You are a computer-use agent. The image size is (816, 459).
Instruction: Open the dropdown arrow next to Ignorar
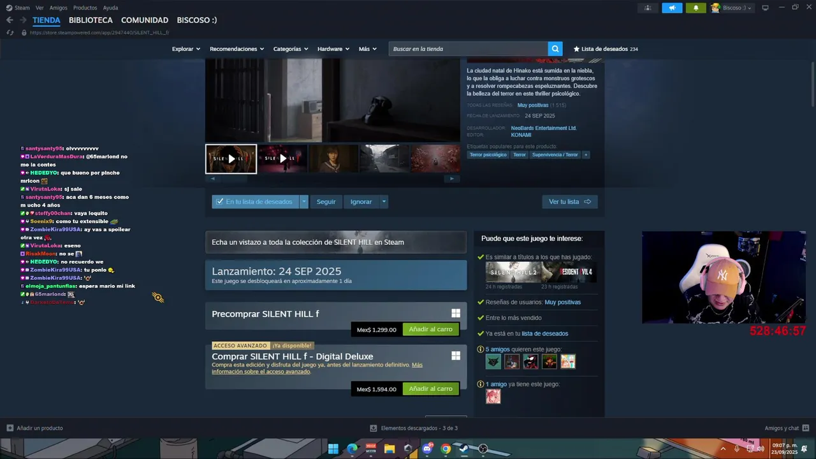tap(384, 201)
